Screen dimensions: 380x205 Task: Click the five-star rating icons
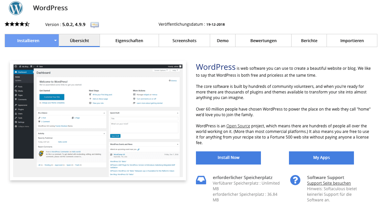[x=17, y=24]
